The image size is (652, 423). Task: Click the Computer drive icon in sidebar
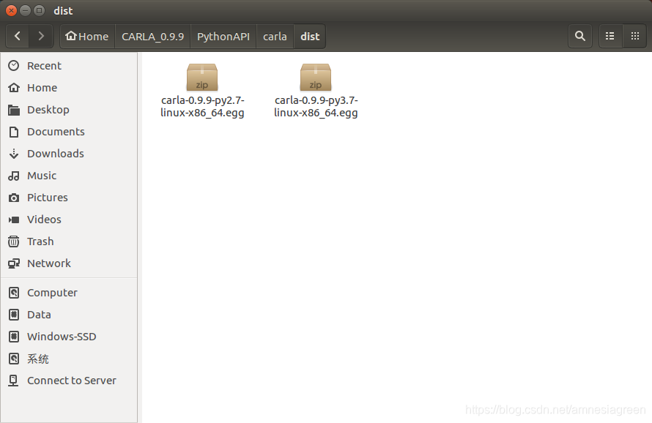tap(14, 293)
